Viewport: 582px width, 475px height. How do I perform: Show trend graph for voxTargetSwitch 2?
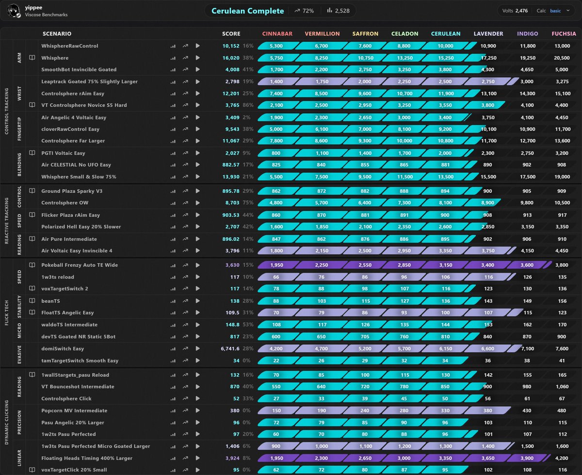185,289
